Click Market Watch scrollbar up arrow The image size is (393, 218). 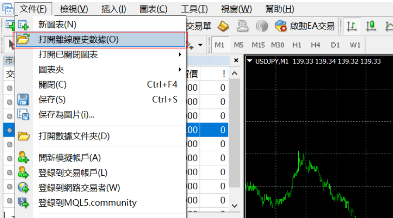tap(234, 73)
